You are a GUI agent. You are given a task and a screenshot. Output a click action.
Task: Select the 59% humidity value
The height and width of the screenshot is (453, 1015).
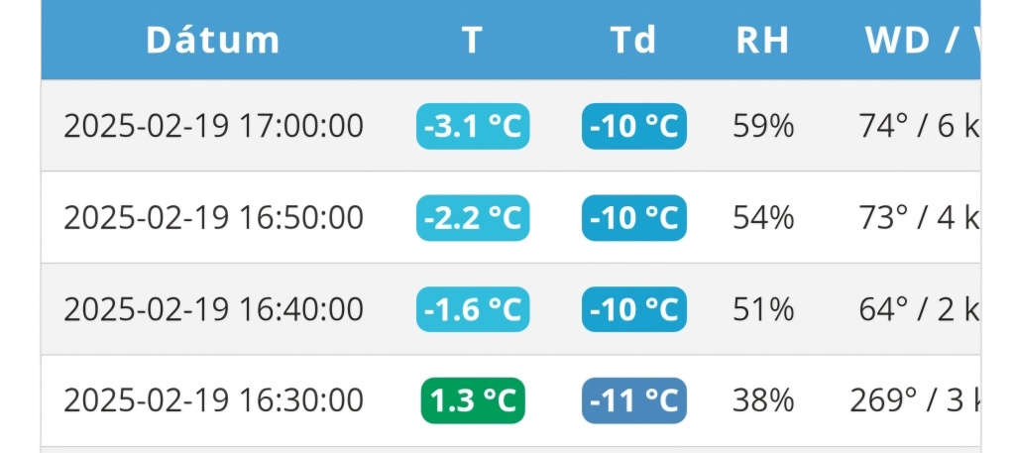point(763,127)
